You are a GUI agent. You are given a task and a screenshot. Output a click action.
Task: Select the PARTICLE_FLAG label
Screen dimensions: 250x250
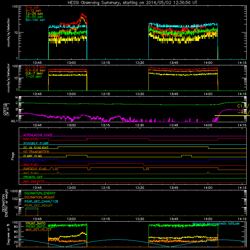coord(35,169)
